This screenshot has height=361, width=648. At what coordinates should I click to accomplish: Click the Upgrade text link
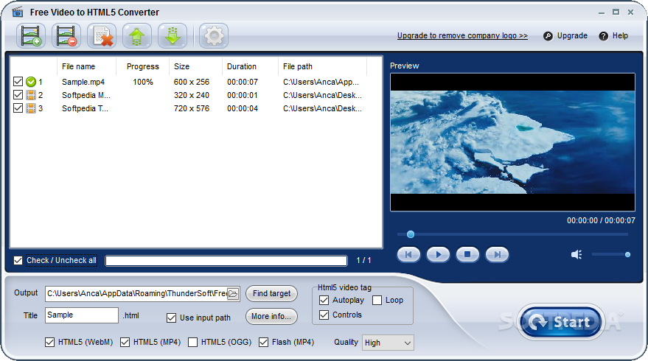[572, 36]
